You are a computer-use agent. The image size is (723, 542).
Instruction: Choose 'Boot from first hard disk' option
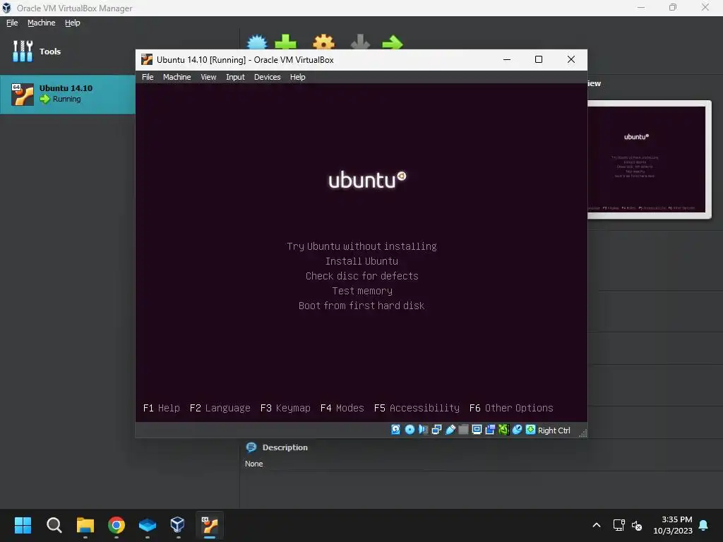(361, 306)
